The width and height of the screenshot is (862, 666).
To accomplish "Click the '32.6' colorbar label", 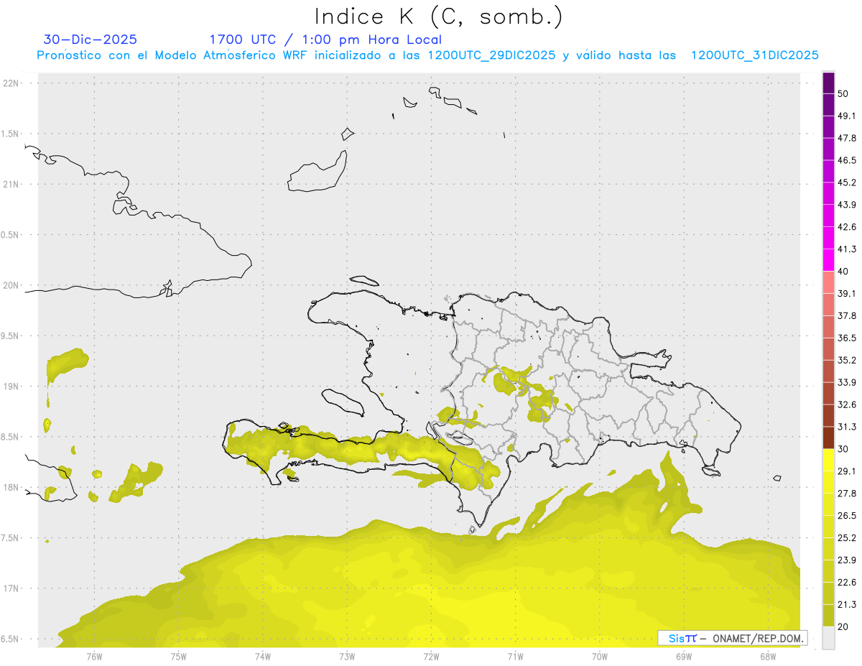I will pyautogui.click(x=847, y=404).
